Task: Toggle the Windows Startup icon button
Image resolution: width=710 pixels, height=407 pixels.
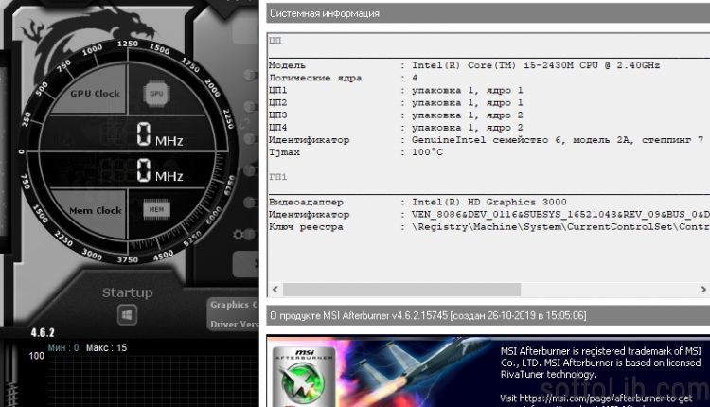Action: coord(127,314)
